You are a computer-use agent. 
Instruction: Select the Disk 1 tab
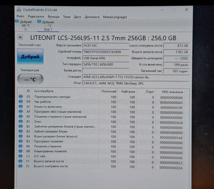48,26
